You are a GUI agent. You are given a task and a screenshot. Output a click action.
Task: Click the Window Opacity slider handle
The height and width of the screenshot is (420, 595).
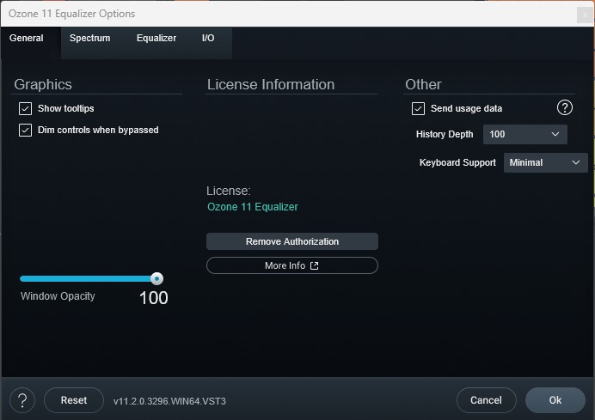tap(156, 278)
